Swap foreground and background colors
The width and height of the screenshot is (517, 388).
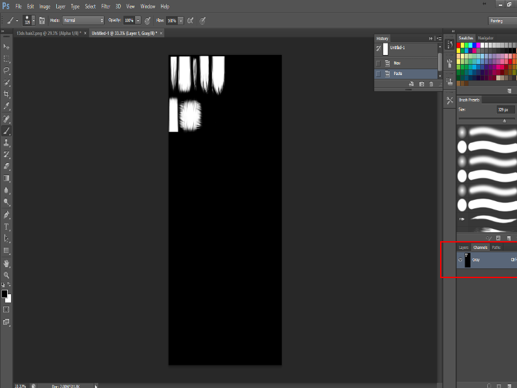(x=9, y=285)
